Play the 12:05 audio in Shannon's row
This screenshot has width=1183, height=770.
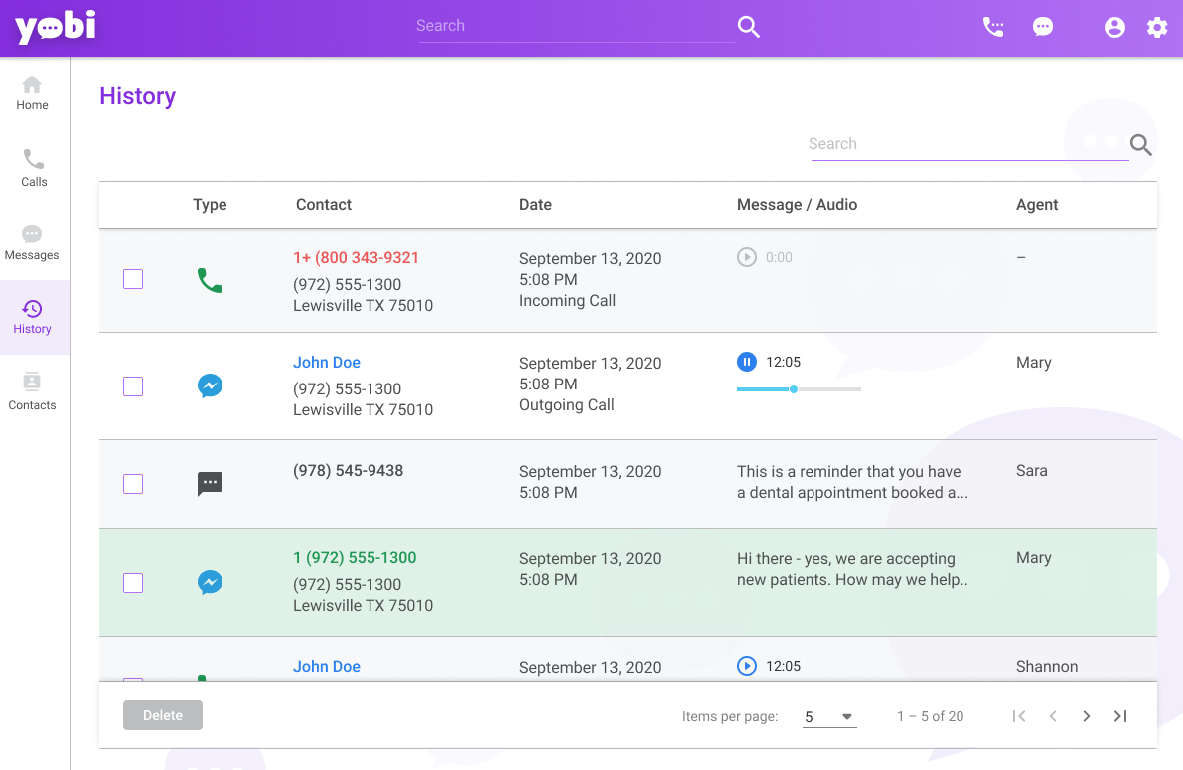click(x=746, y=666)
